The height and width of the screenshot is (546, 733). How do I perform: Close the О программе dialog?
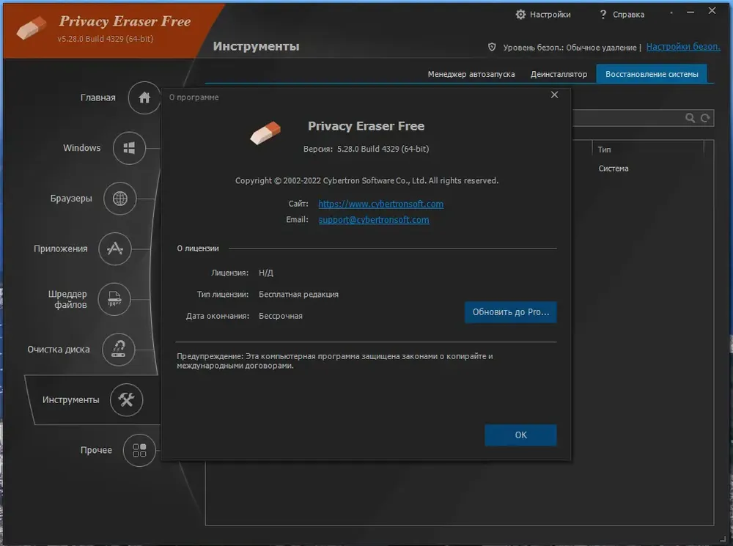(554, 95)
